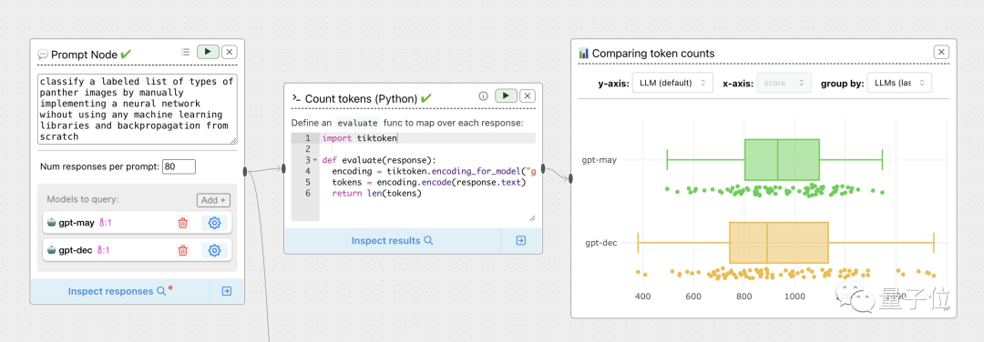The width and height of the screenshot is (984, 342).
Task: Open the y-axis LLM (default) dropdown
Action: (x=672, y=83)
